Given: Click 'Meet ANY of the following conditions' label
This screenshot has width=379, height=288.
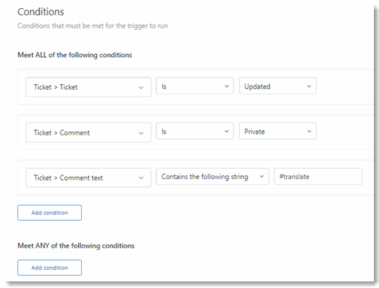Looking at the screenshot, I should (76, 246).
